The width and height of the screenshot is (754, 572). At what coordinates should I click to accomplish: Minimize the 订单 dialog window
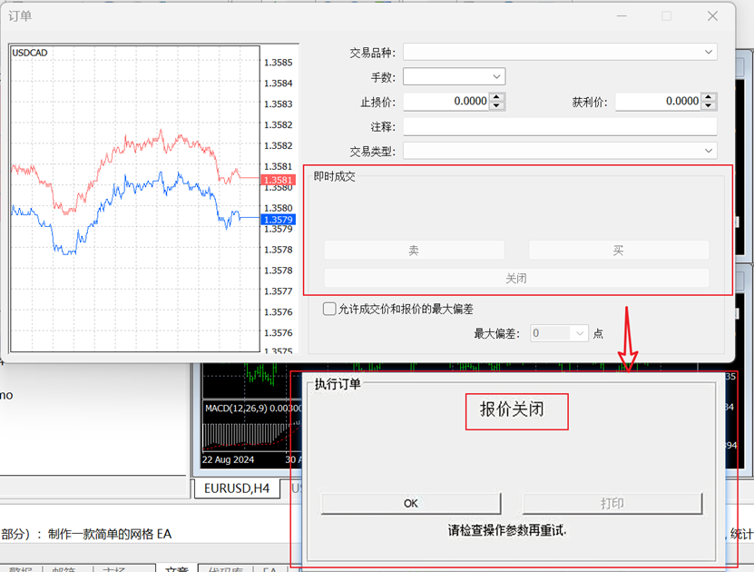click(622, 16)
